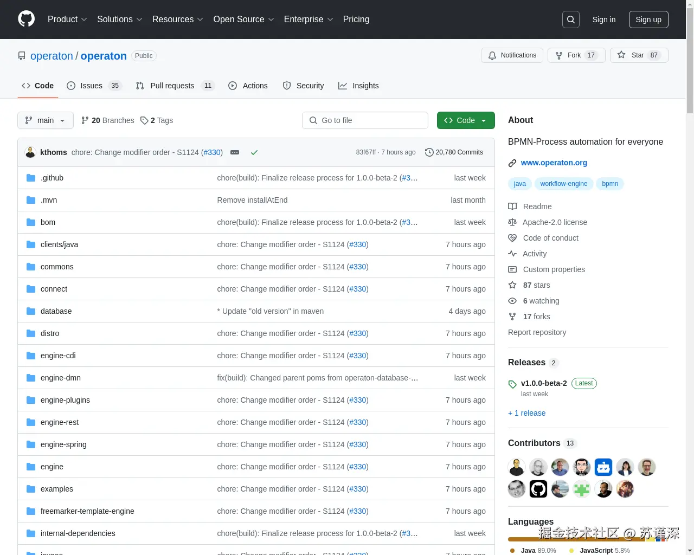Open the blue robot contributor avatar
Viewport: 694px width, 555px height.
point(603,467)
